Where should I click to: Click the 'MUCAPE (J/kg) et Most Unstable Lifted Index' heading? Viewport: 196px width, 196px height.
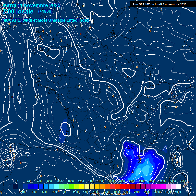[46, 20]
